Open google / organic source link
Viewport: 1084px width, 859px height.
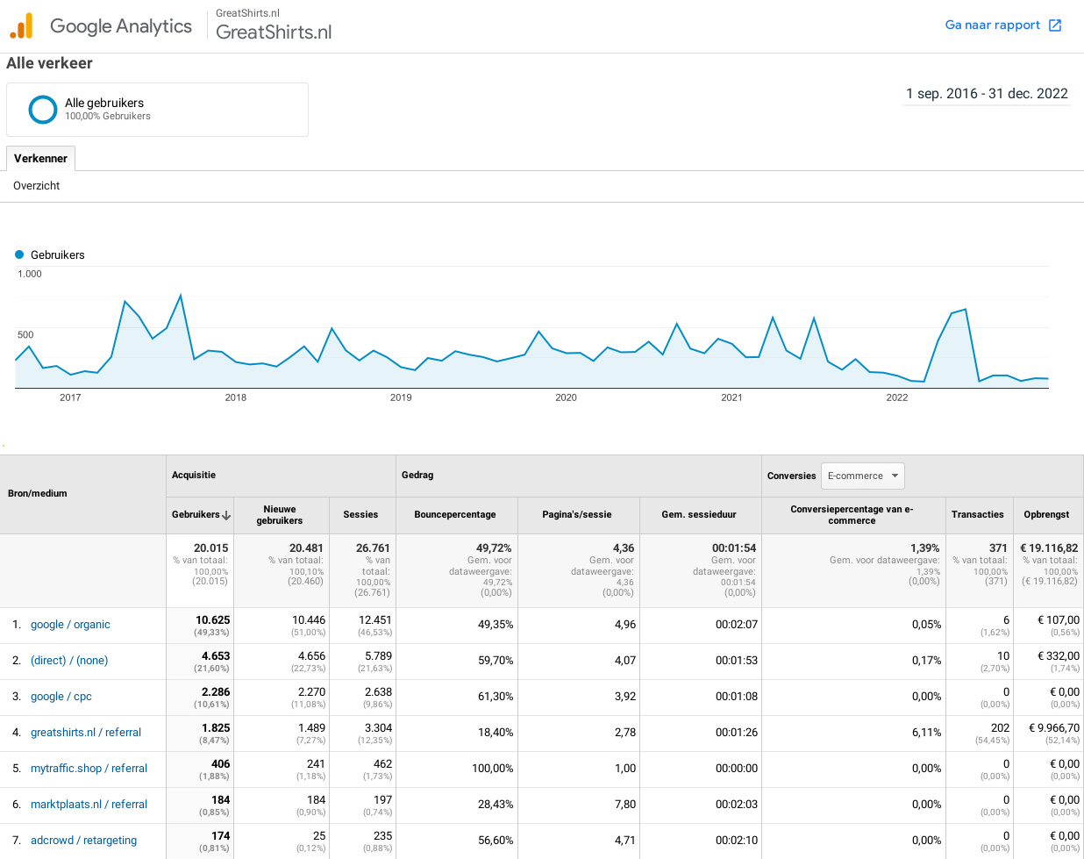coord(70,625)
